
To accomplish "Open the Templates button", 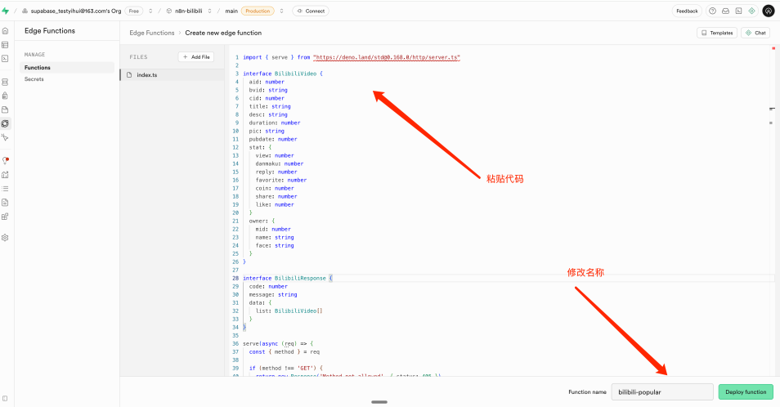I will 716,33.
